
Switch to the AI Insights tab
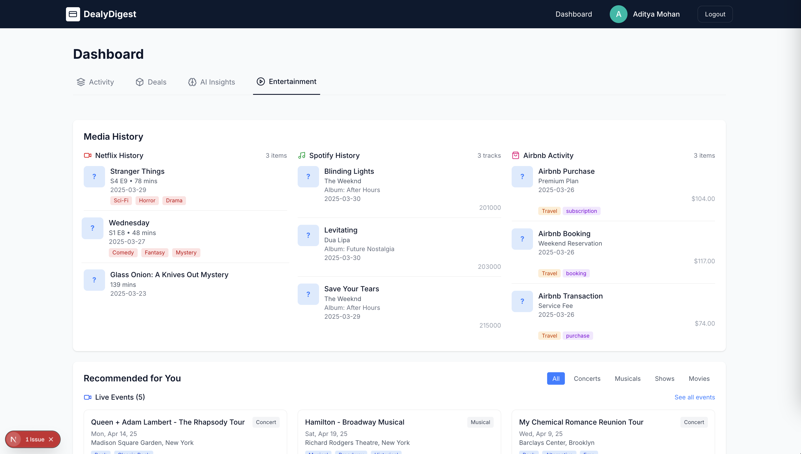[x=211, y=82]
